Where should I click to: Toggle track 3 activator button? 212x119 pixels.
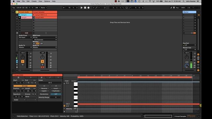coord(42,61)
